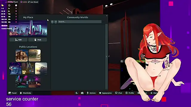Click the XGold coin balance icon
The image size is (191, 107).
[21, 2]
